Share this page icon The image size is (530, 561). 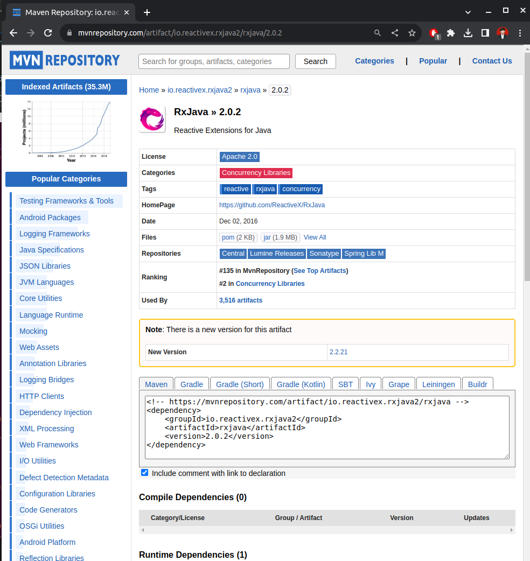[395, 33]
